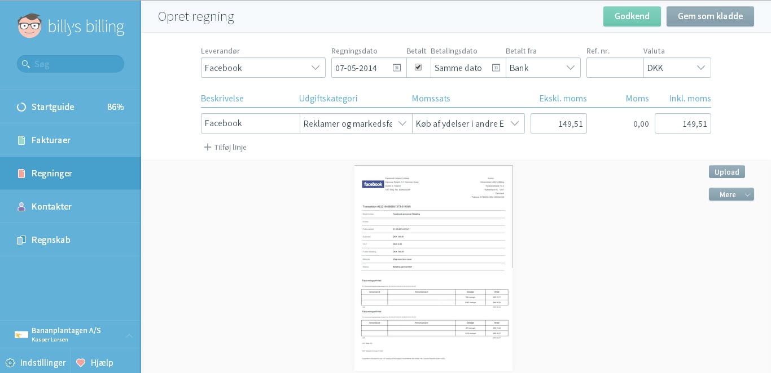The height and width of the screenshot is (373, 771).
Task: Click the plus icon for Tilføj linje
Action: [208, 147]
